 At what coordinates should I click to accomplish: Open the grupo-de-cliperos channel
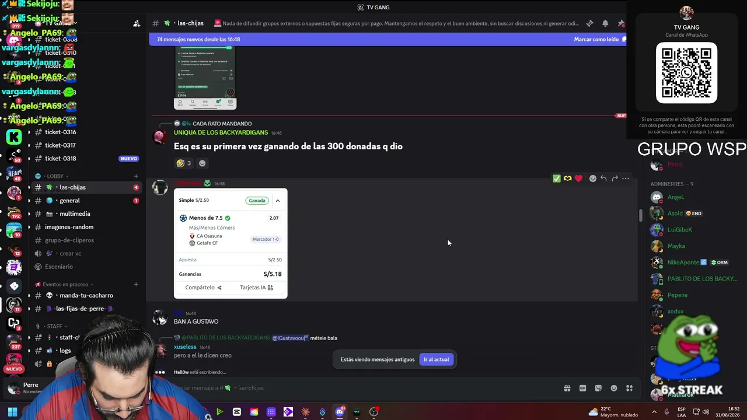(x=88, y=240)
